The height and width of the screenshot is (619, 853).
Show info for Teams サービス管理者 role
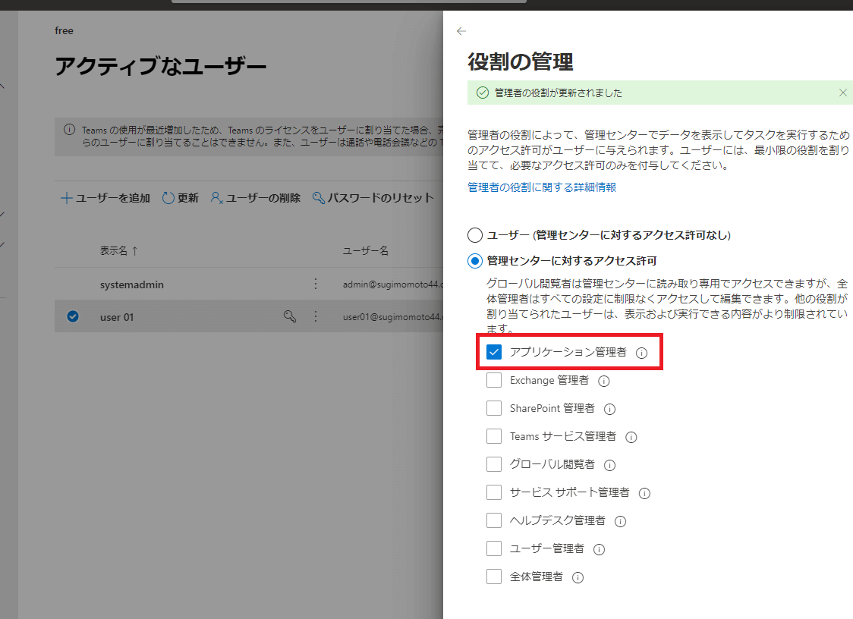(631, 438)
